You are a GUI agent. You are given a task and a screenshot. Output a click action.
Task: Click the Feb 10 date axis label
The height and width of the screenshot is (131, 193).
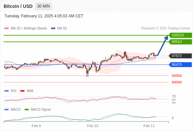(93, 126)
